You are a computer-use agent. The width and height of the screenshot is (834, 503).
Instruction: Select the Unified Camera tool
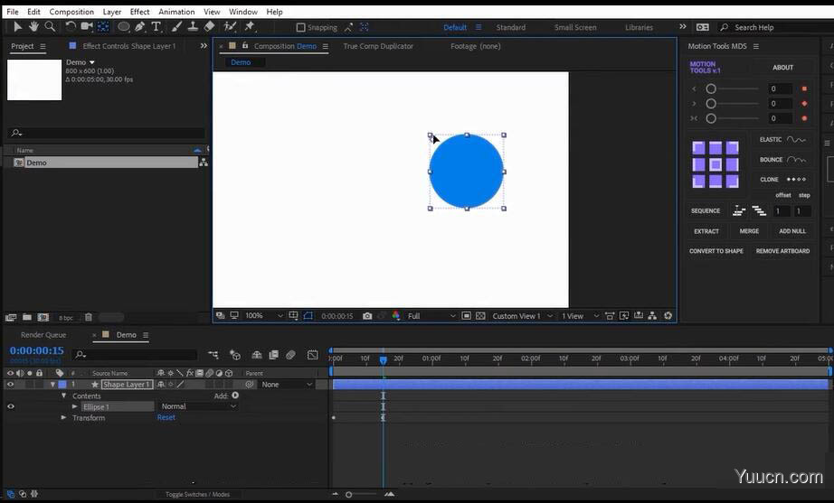86,26
